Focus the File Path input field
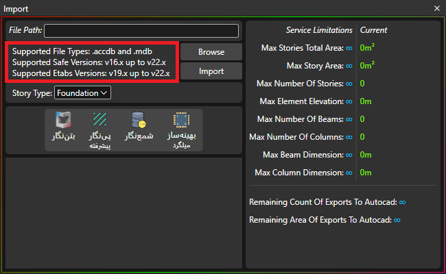Image resolution: width=446 pixels, height=274 pixels. pos(141,31)
